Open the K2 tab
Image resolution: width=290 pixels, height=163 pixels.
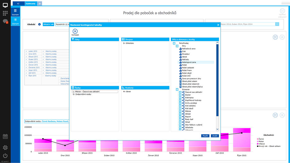[18, 4]
